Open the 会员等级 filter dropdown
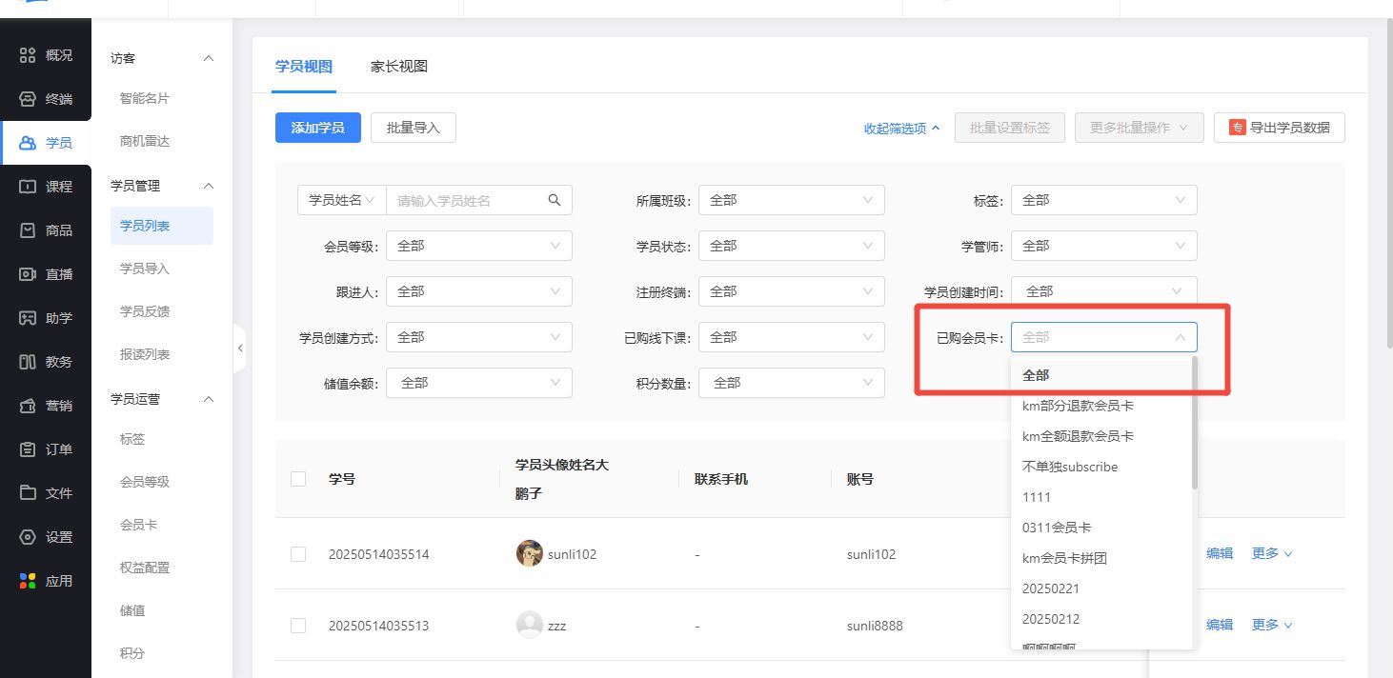Screen dimensions: 1393x678 [x=477, y=247]
